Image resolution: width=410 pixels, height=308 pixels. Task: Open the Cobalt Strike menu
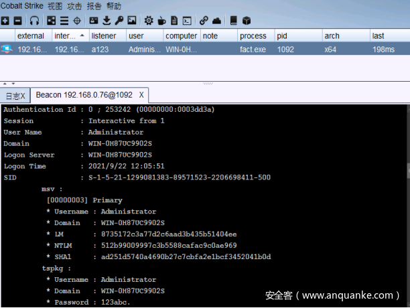click(21, 6)
